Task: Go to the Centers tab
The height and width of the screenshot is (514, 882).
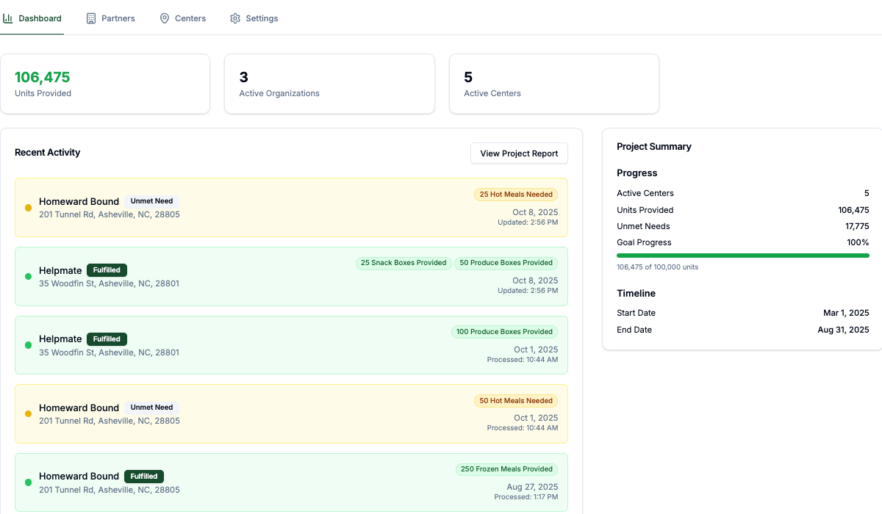Action: [183, 18]
